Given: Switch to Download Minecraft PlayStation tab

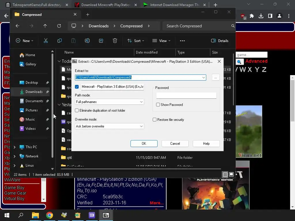Looking at the screenshot, I should [x=105, y=5].
